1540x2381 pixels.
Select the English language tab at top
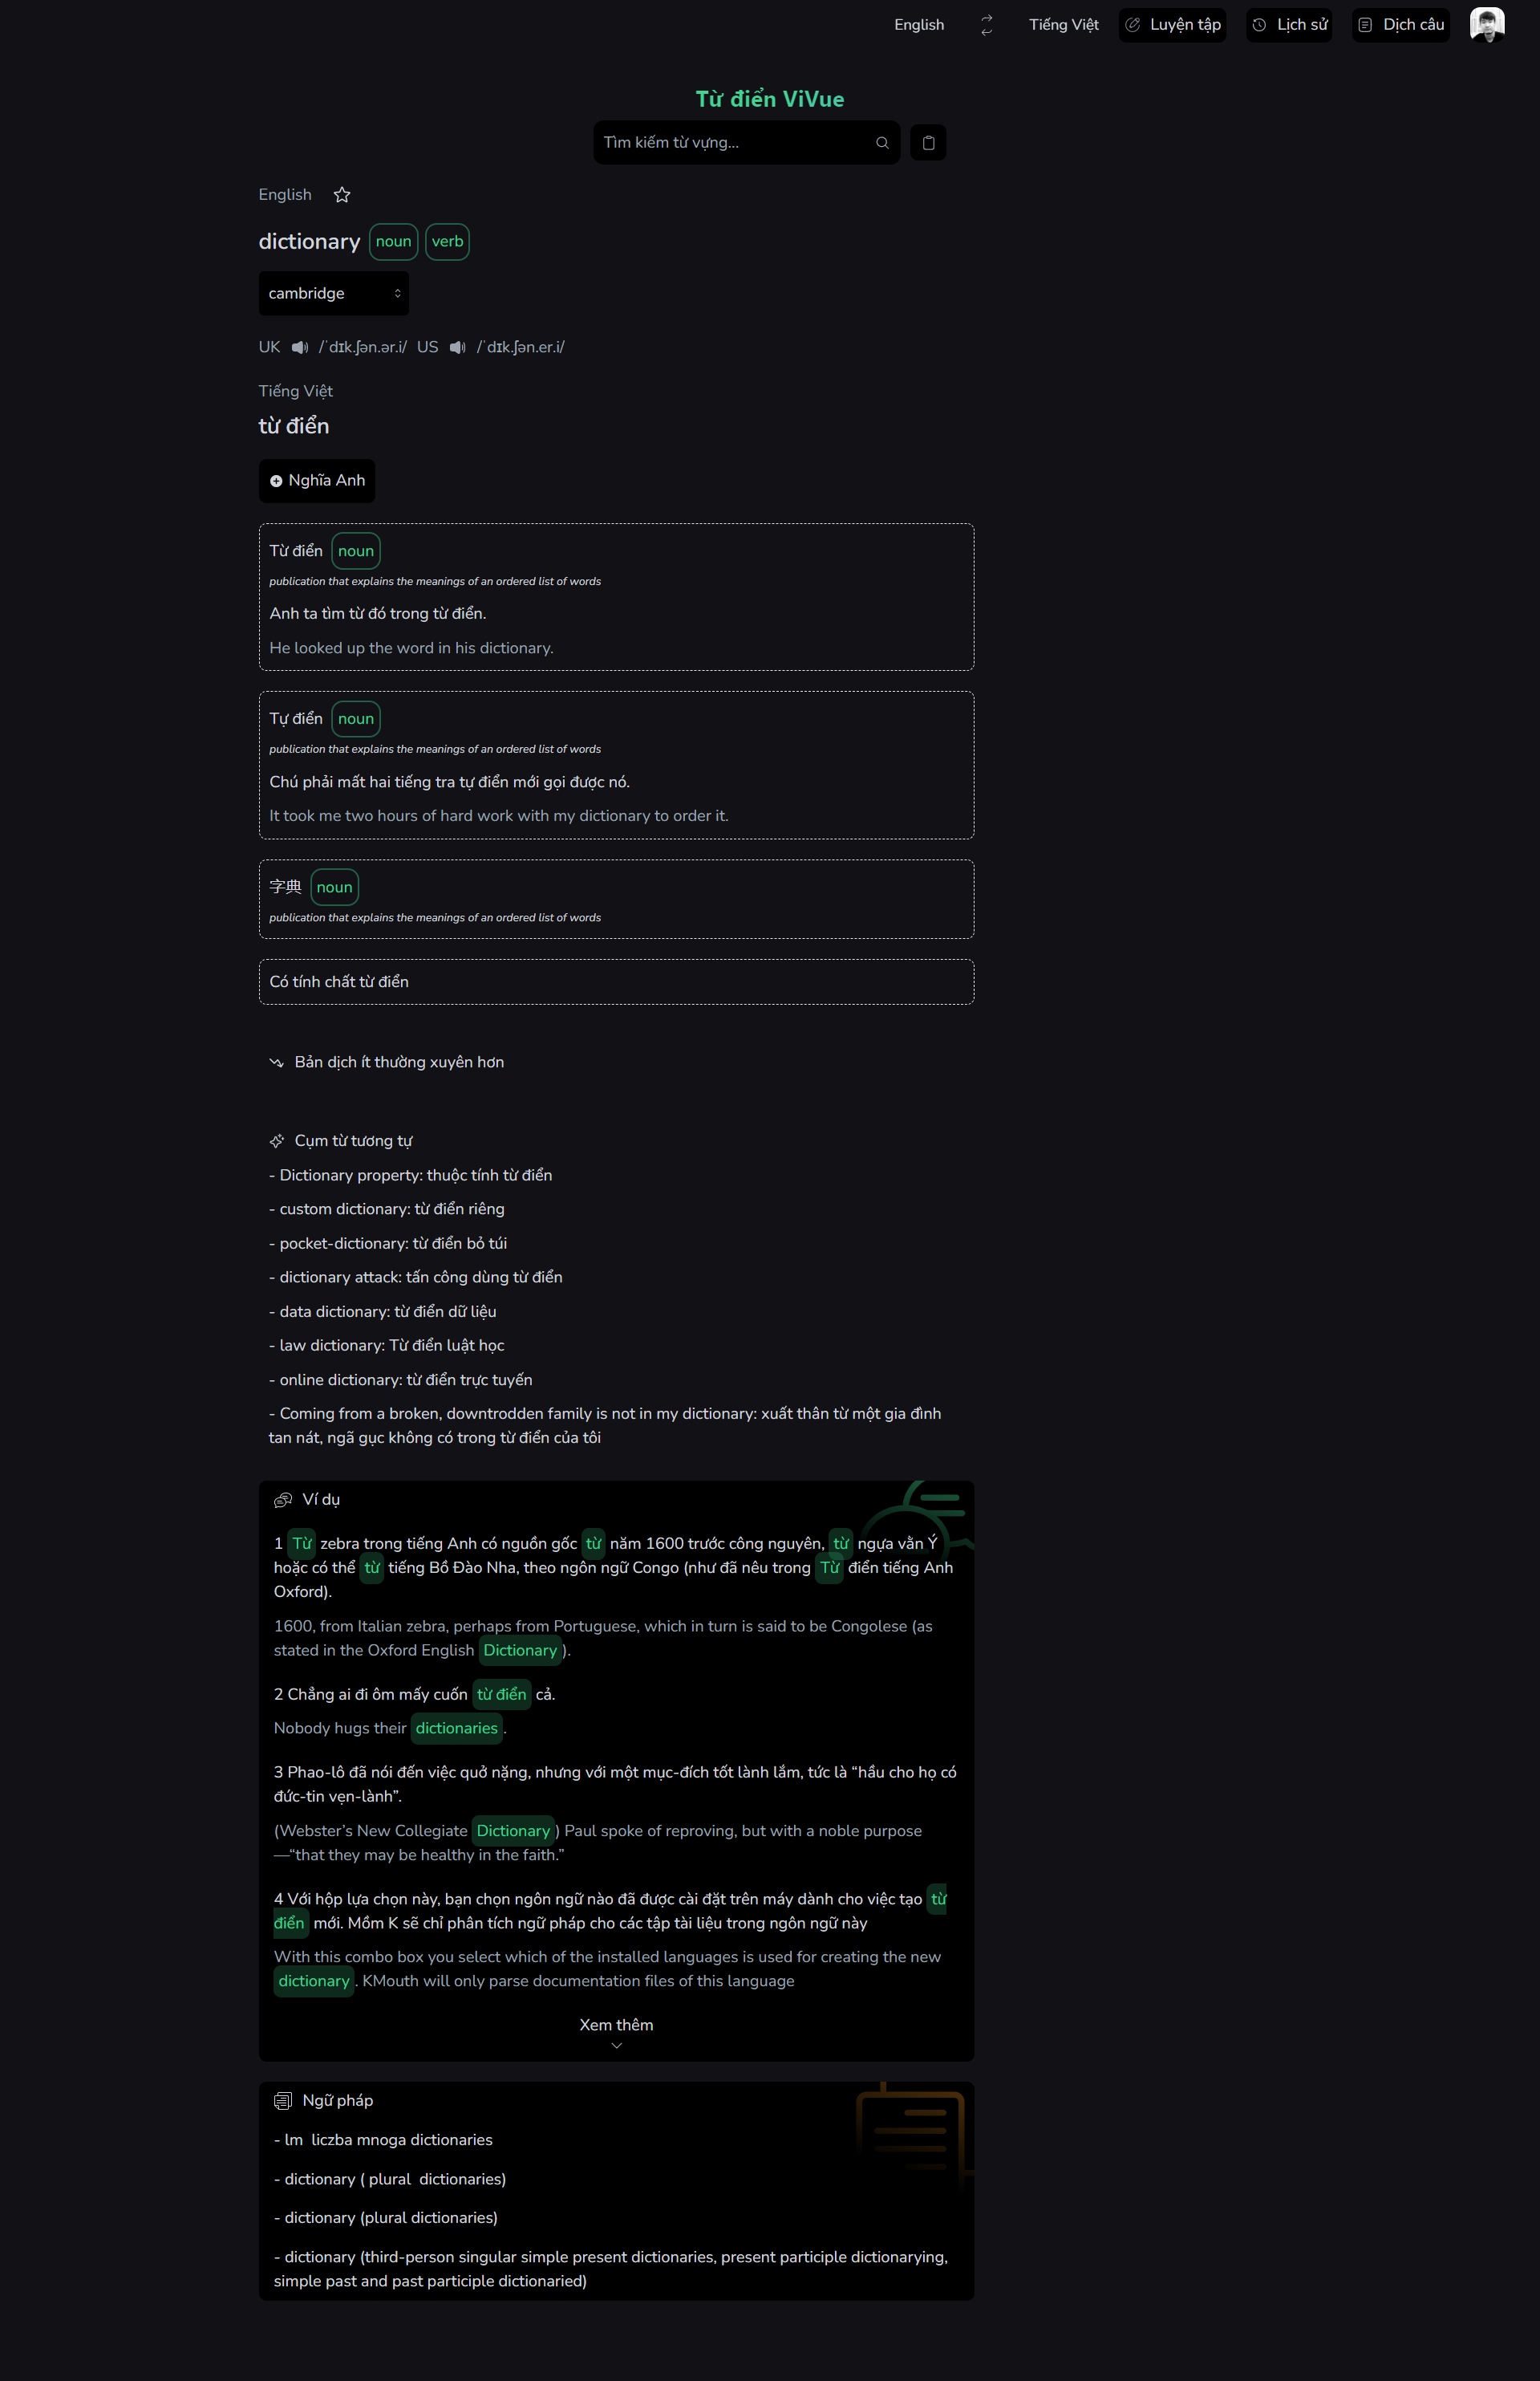[x=921, y=24]
